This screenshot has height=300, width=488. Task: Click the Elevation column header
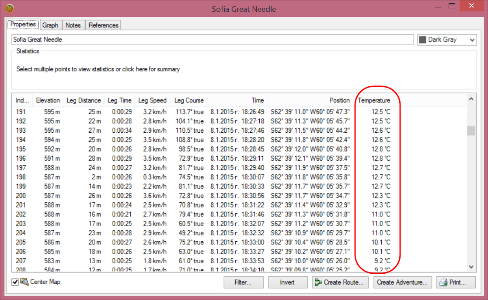coord(48,100)
